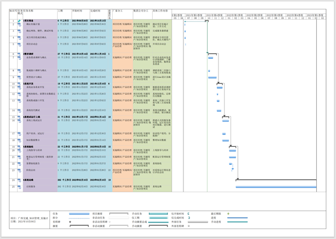Click task-mode icon for 用户培训、试运行 row

point(19,134)
